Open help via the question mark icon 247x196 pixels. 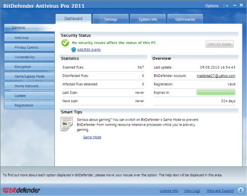point(241,191)
